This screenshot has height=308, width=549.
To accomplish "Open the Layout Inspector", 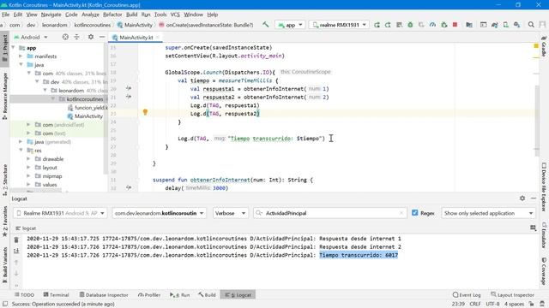I will coord(513,294).
